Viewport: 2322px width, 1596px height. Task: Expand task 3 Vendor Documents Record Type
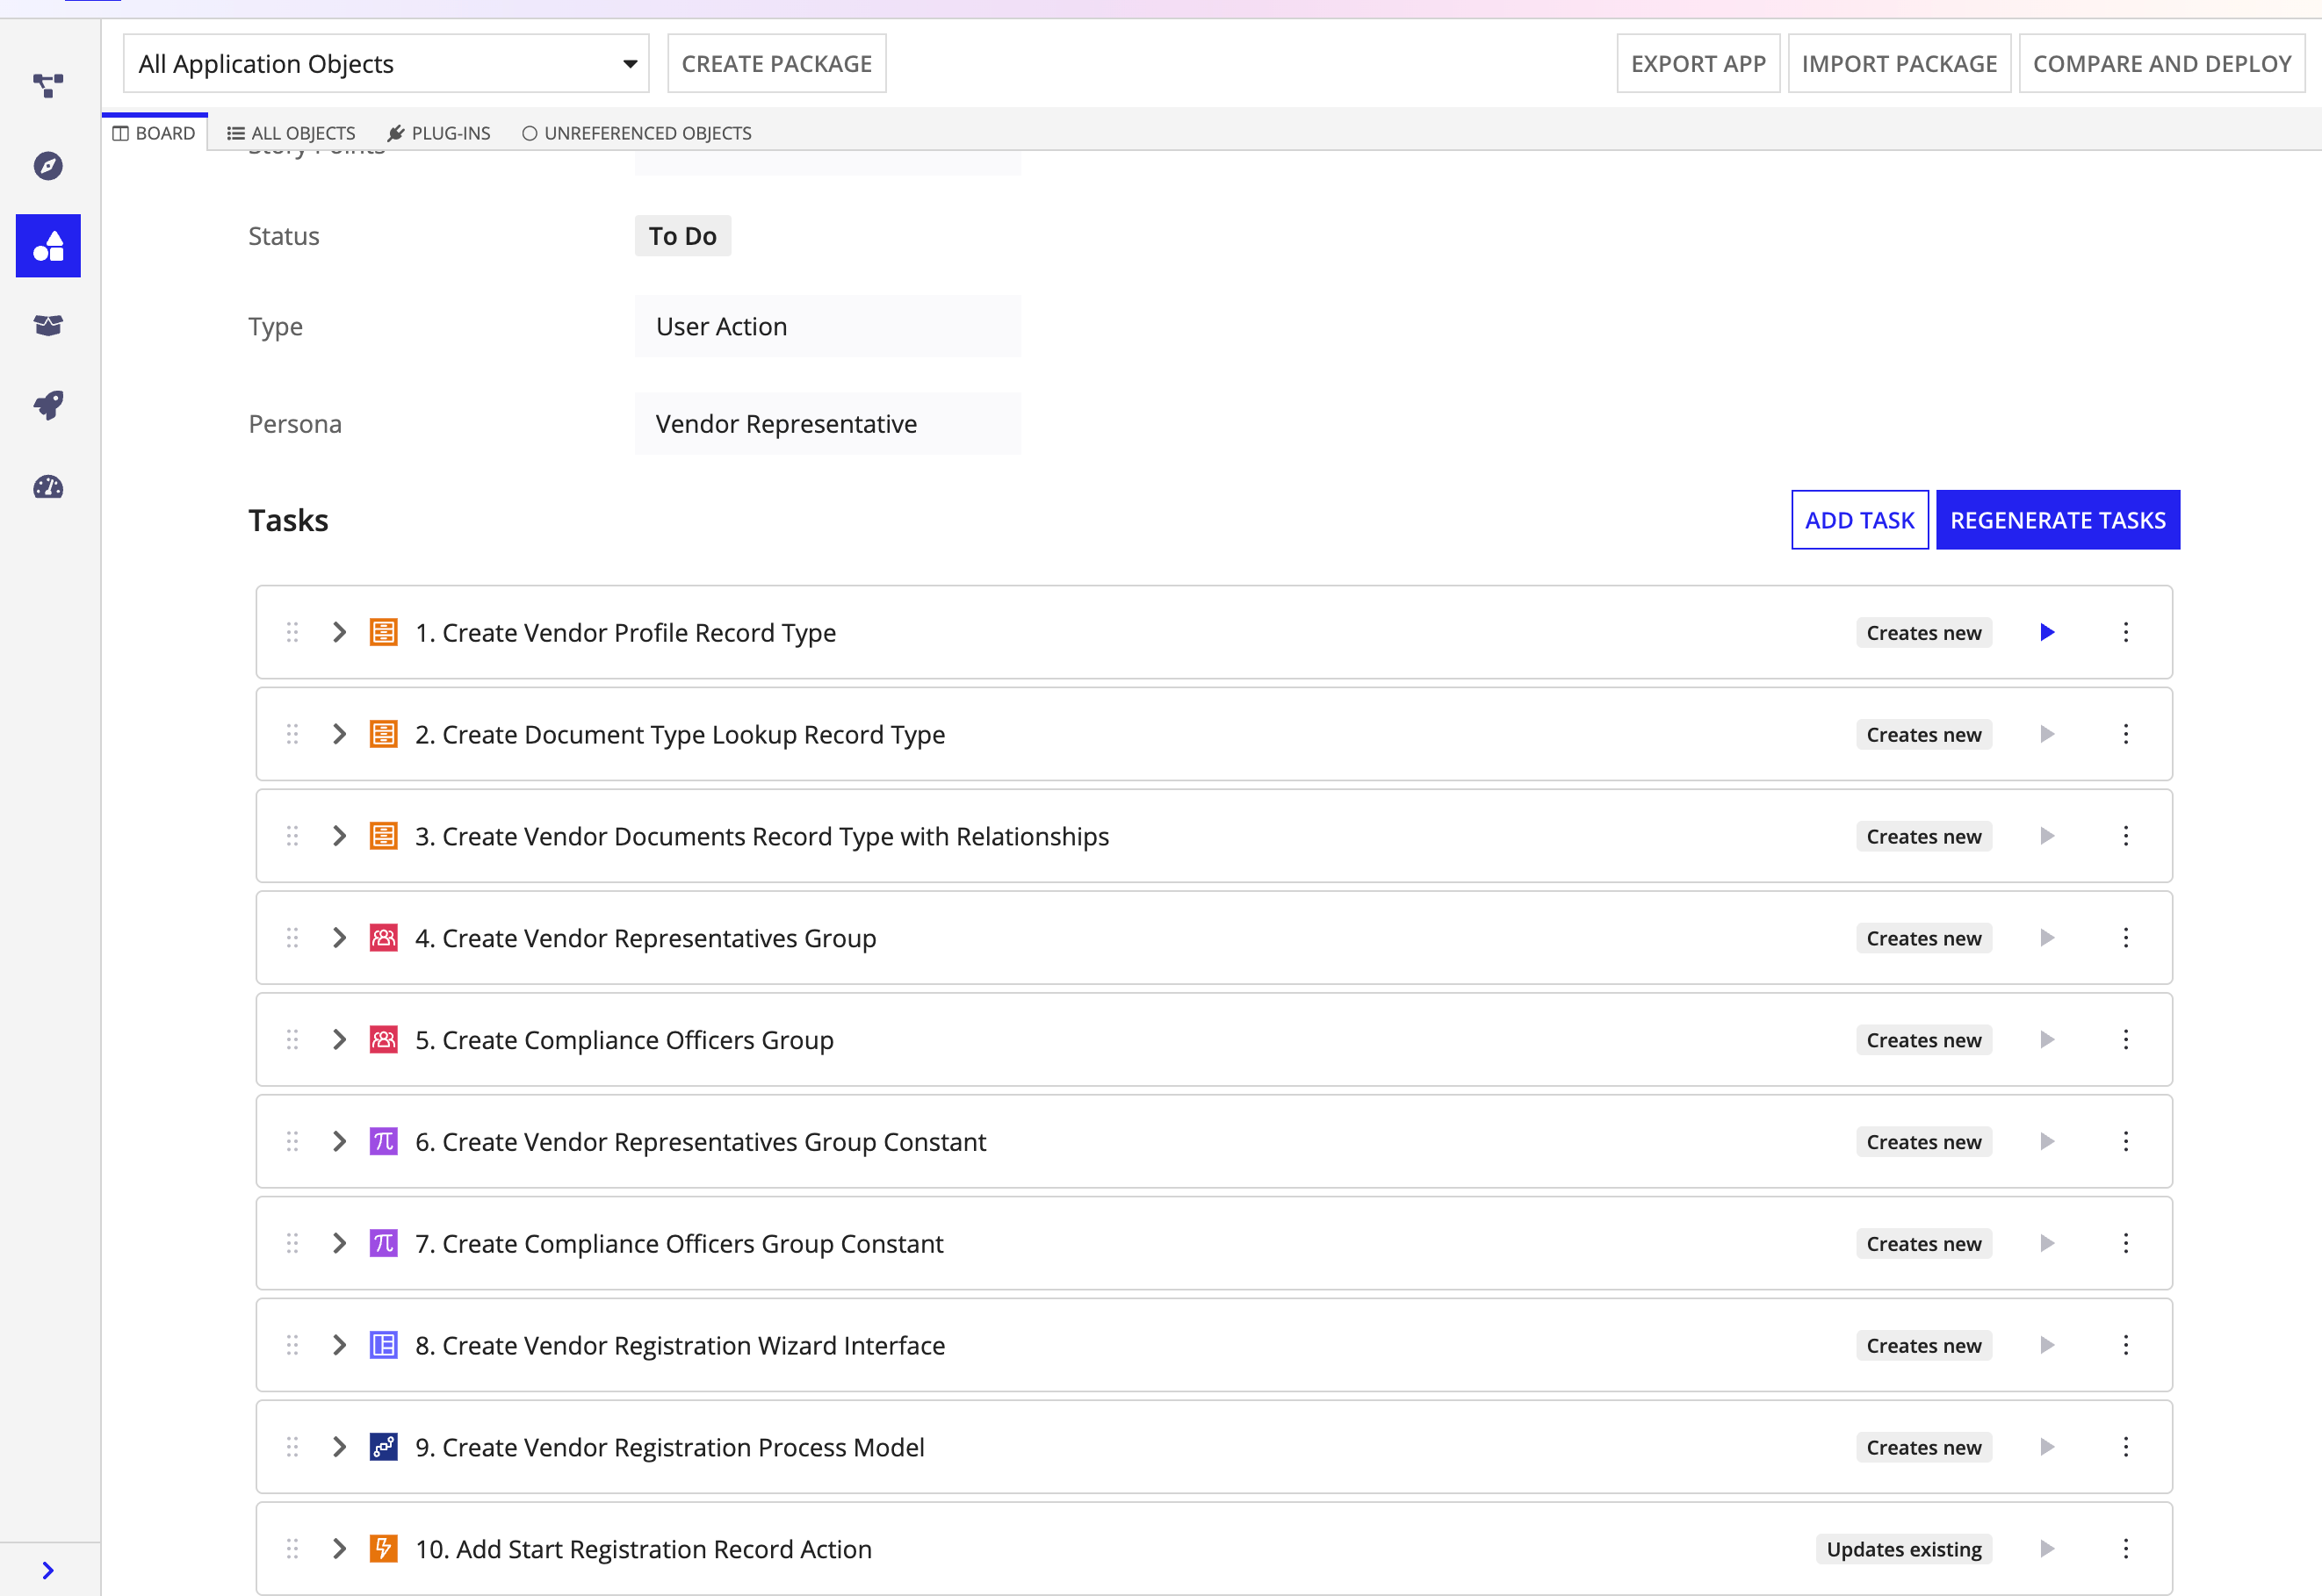pos(339,836)
